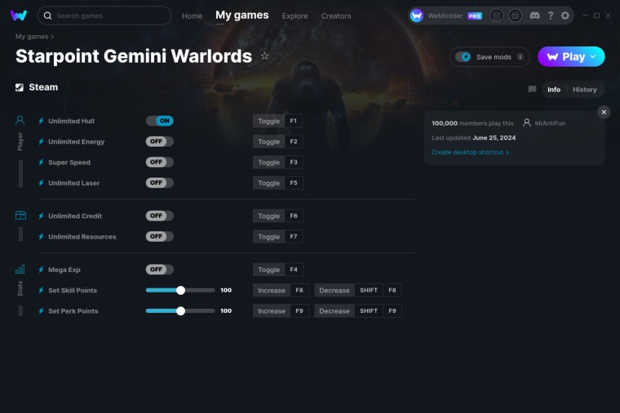The height and width of the screenshot is (413, 620).
Task: Enable Unlimited Resources toggle
Action: (x=160, y=236)
